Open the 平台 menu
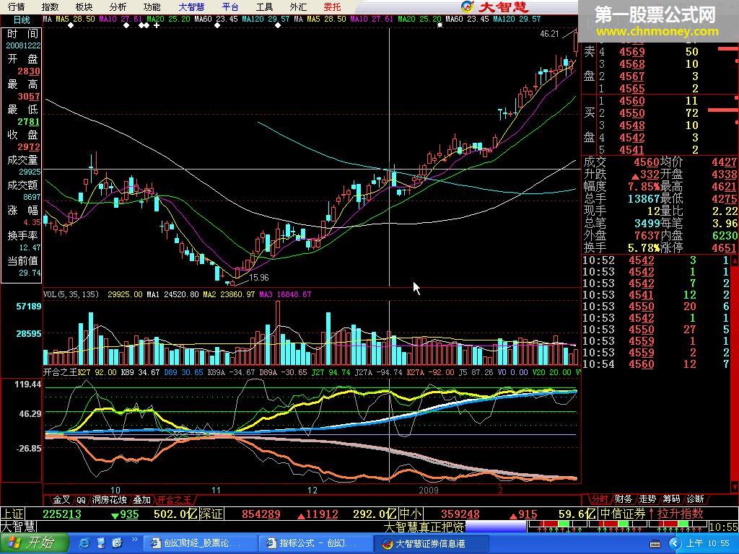 (230, 7)
